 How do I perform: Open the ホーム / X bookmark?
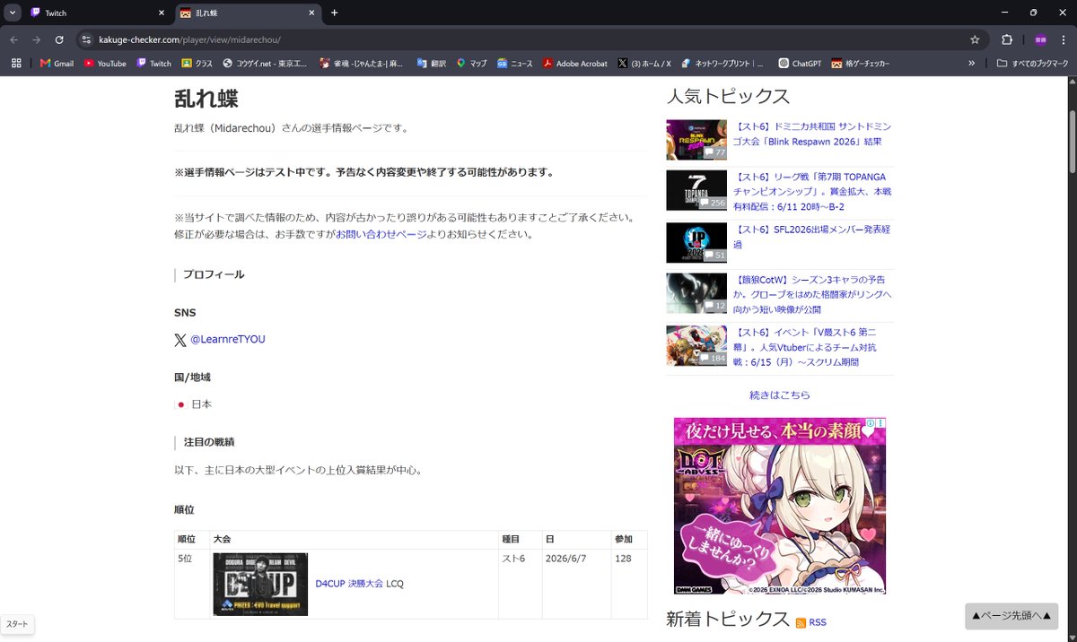(x=644, y=64)
